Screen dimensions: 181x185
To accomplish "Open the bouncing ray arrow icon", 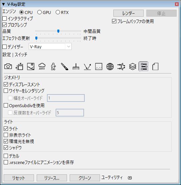I will pyautogui.click(x=87, y=67).
